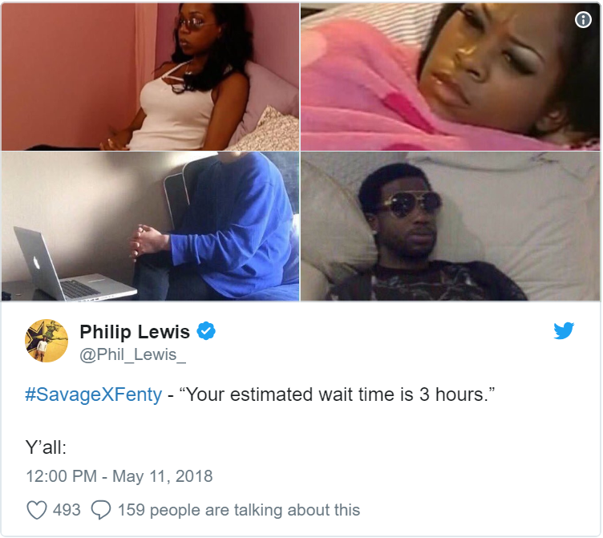Click the Twitter bird logo
603x538 pixels.
click(564, 331)
